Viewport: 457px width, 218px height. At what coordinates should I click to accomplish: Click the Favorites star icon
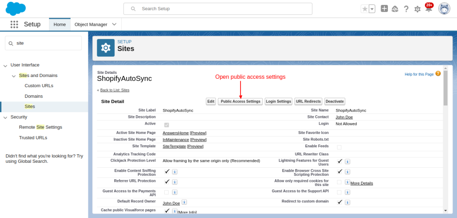tap(365, 9)
